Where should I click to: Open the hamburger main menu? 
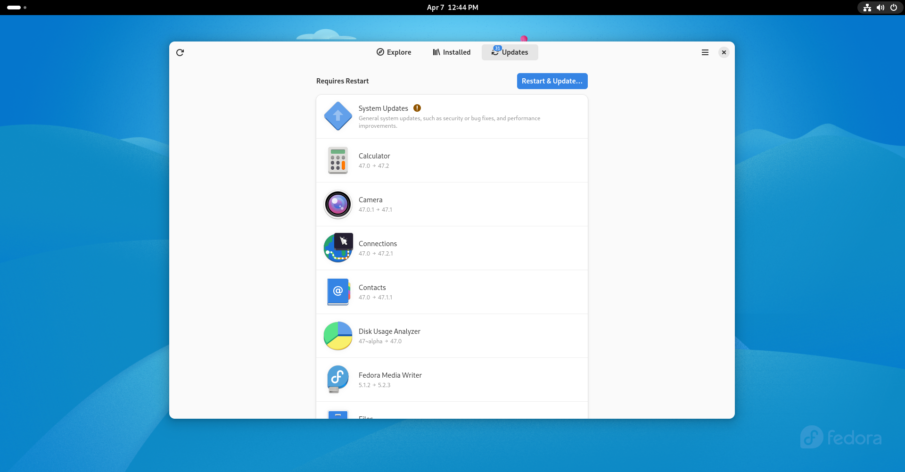[x=705, y=52]
